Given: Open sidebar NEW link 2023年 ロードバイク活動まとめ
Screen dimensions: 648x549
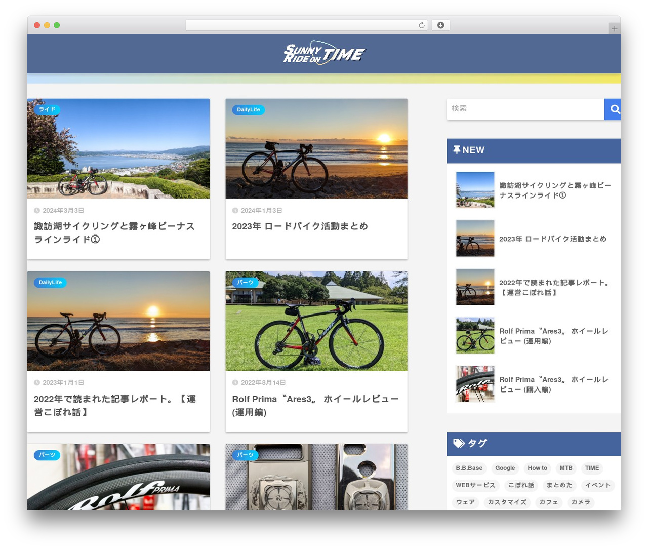Looking at the screenshot, I should [553, 239].
